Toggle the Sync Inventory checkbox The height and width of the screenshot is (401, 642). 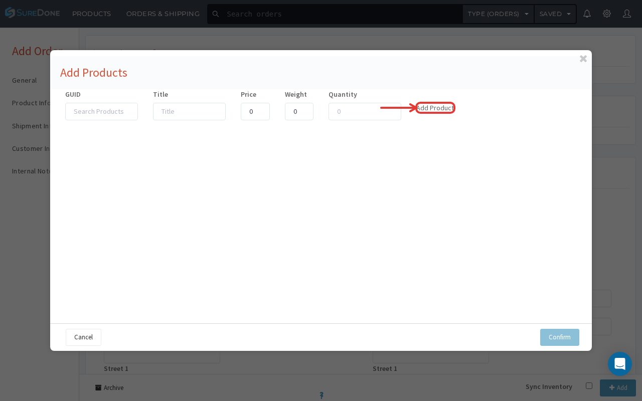589,385
